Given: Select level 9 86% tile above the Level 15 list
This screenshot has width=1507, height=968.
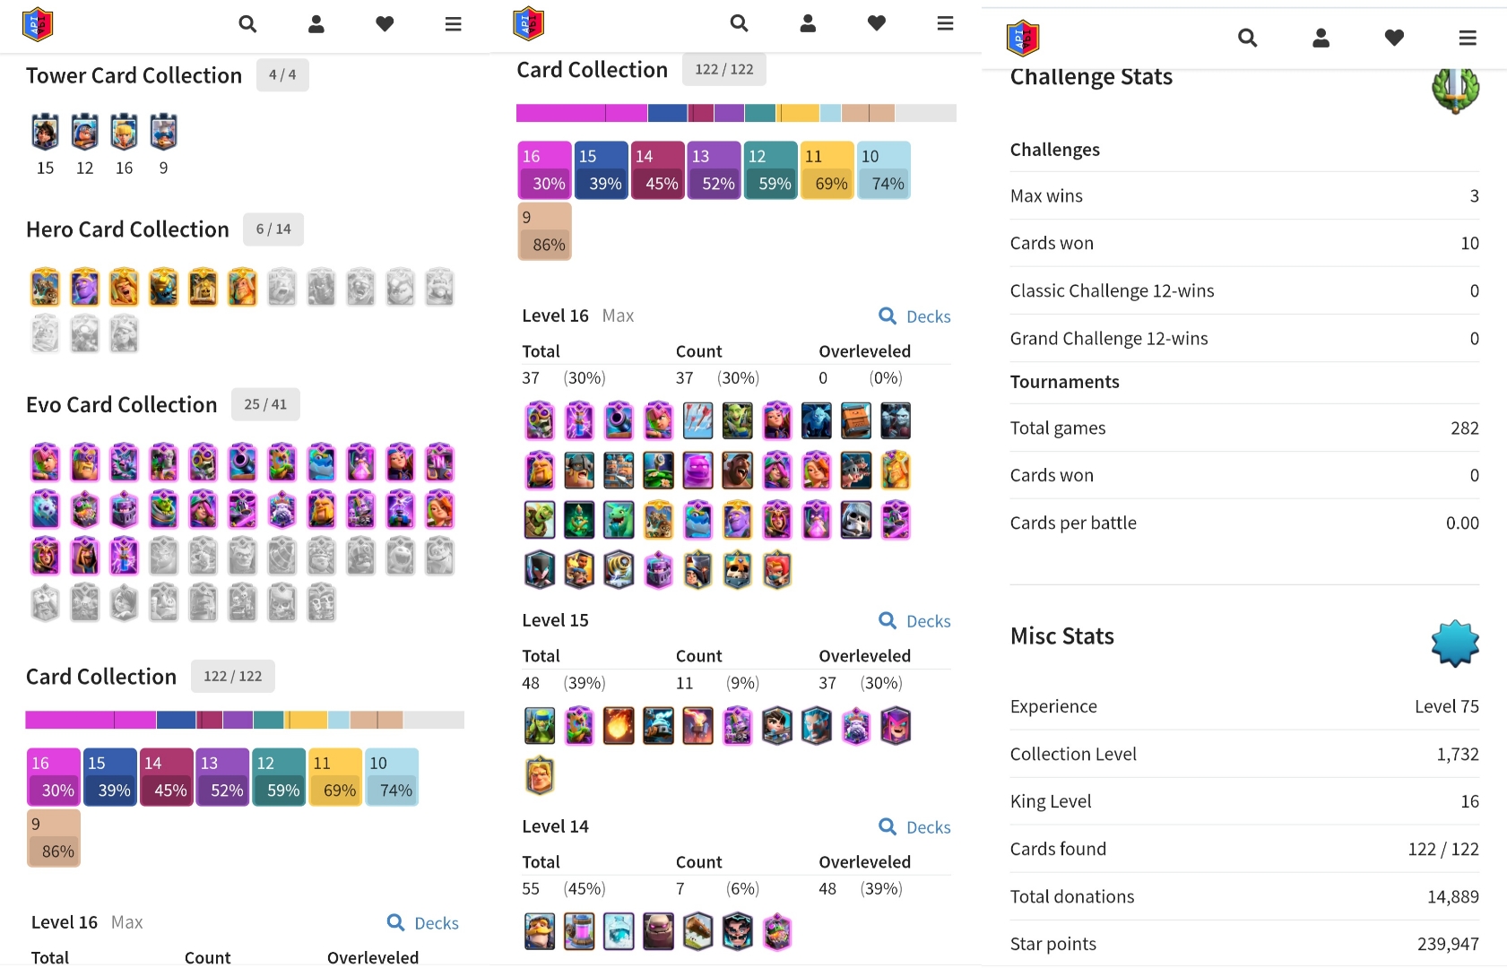Looking at the screenshot, I should coord(545,231).
